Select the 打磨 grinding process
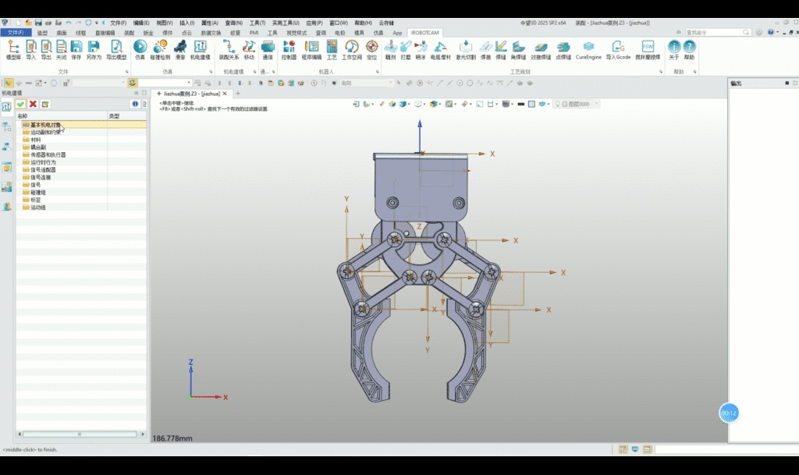 click(406, 50)
